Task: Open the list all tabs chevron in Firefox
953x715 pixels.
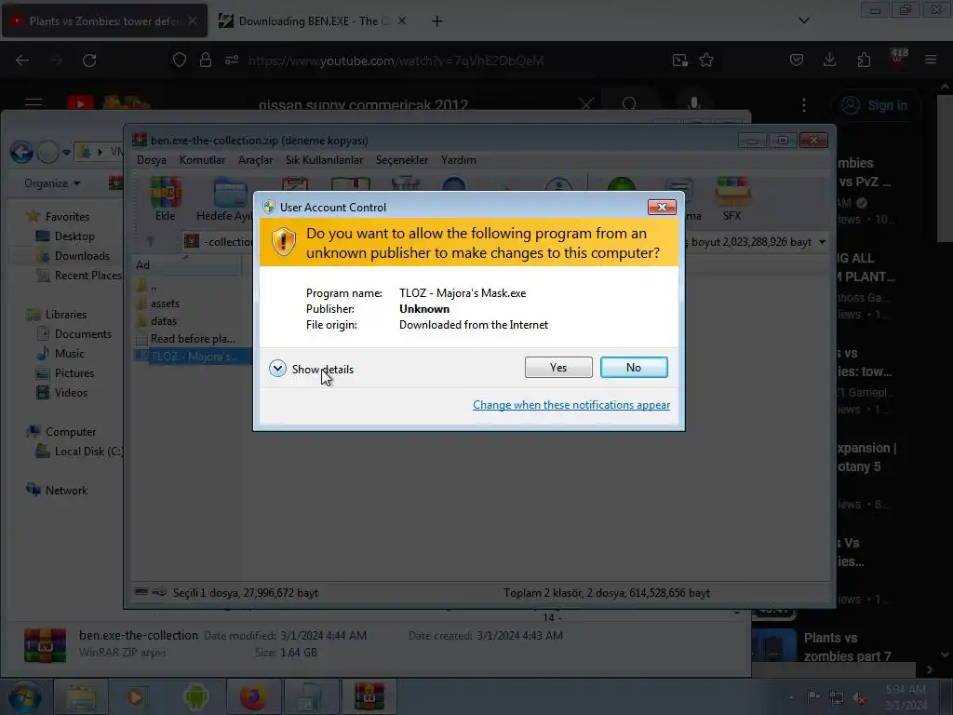Action: tap(803, 20)
